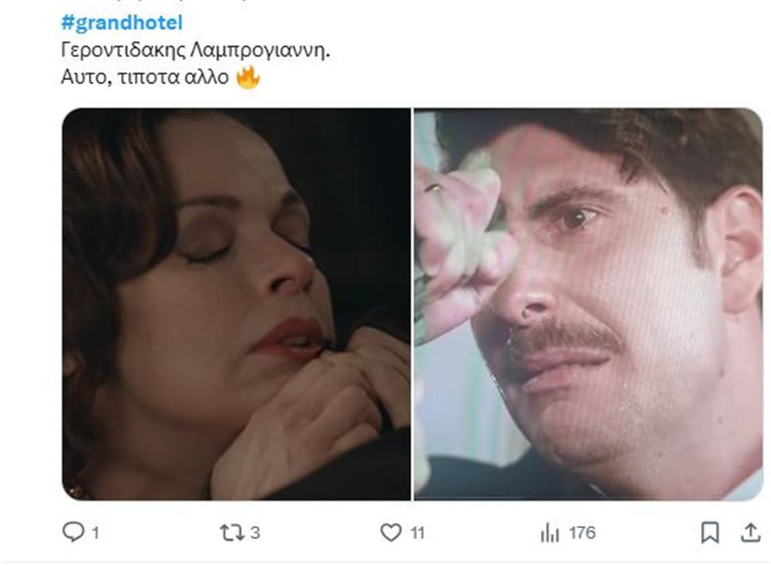Click the fire emoji in the tweet
The image size is (771, 566).
click(x=247, y=78)
